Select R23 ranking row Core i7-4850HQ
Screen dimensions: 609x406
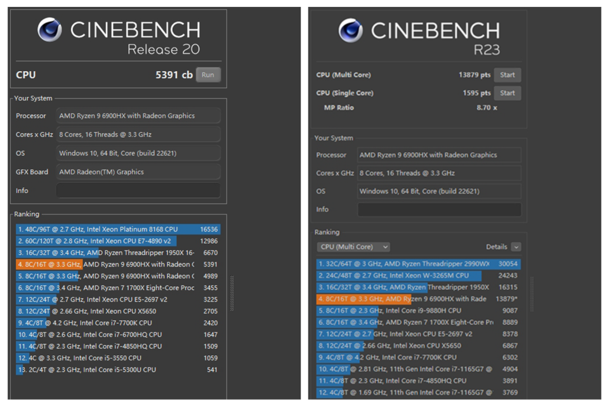click(x=419, y=381)
